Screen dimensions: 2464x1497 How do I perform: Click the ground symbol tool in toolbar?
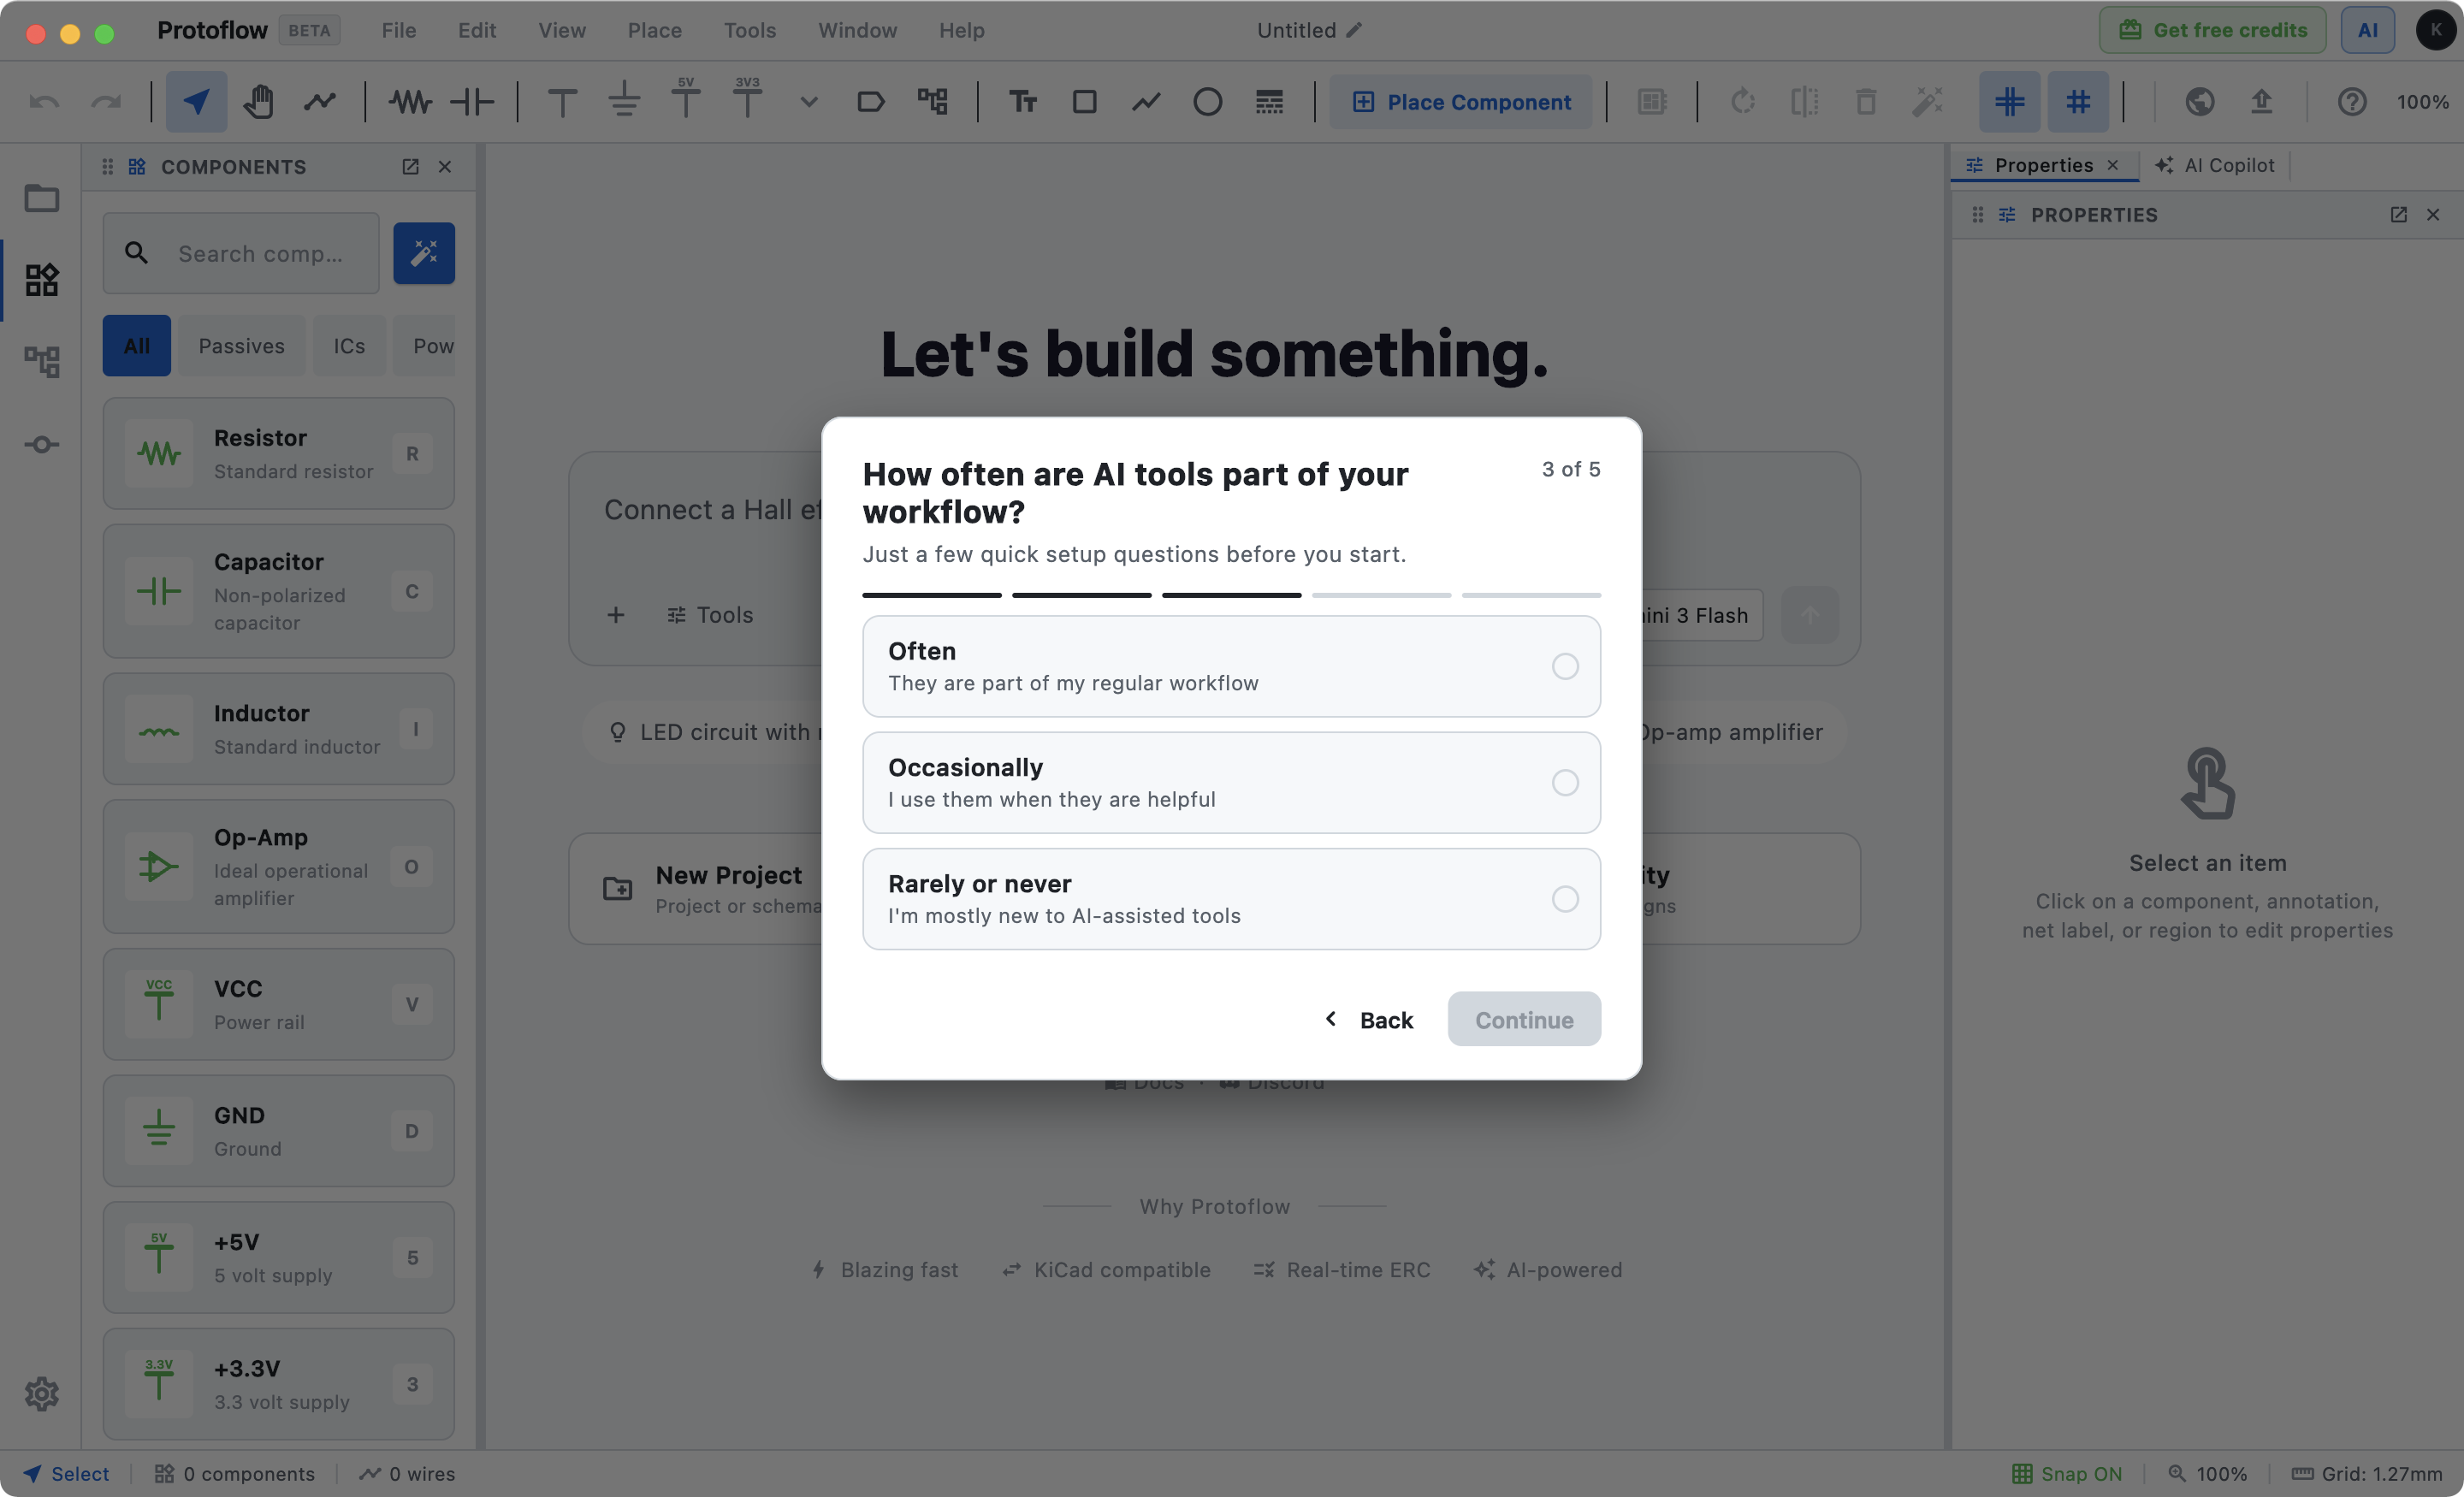(x=624, y=101)
